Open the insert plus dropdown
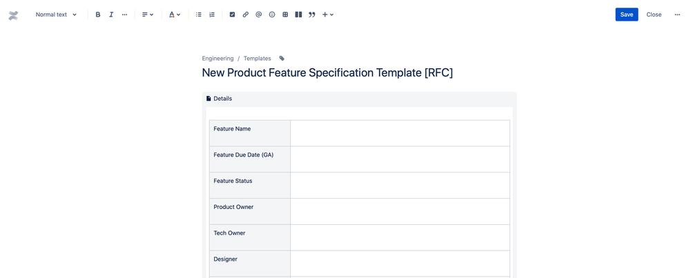This screenshot has width=689, height=278. [x=328, y=14]
